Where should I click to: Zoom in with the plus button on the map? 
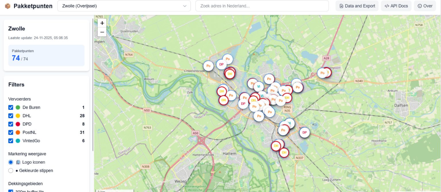(102, 23)
